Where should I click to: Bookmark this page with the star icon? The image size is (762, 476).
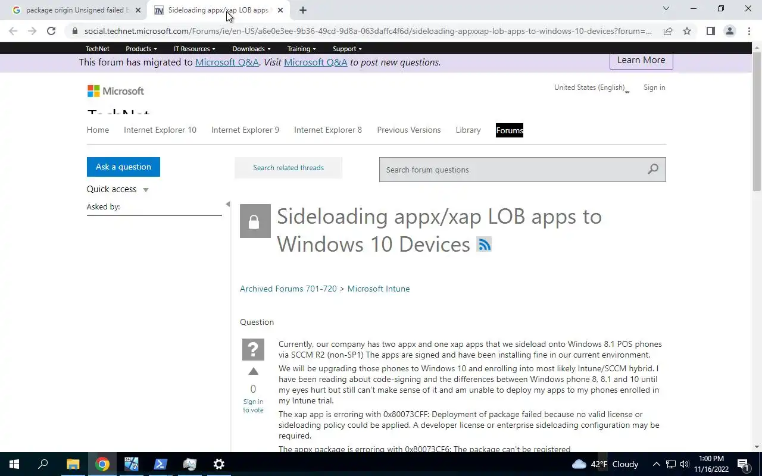click(687, 31)
